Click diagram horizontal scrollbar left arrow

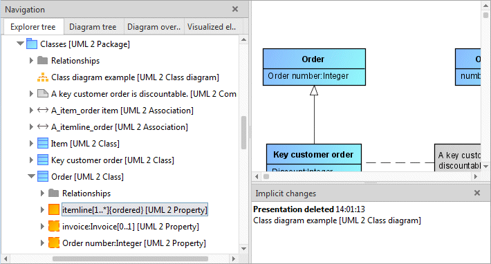click(x=257, y=176)
